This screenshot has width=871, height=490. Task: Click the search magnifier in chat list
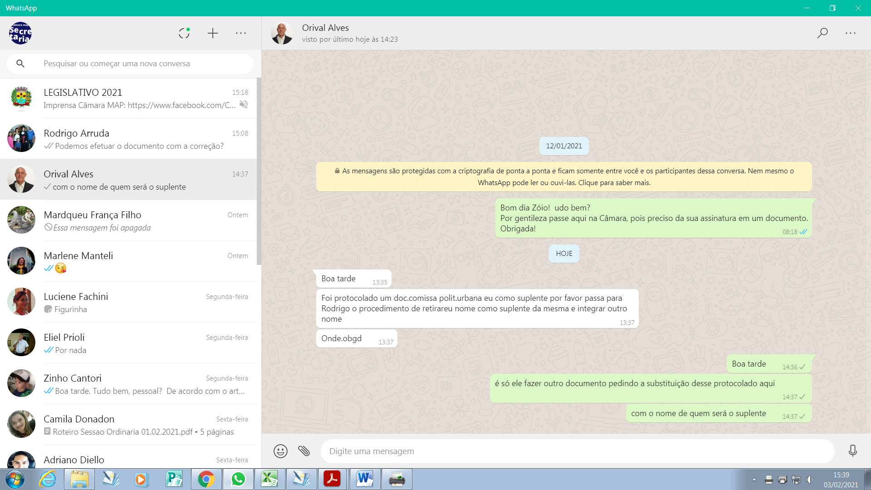coord(20,64)
